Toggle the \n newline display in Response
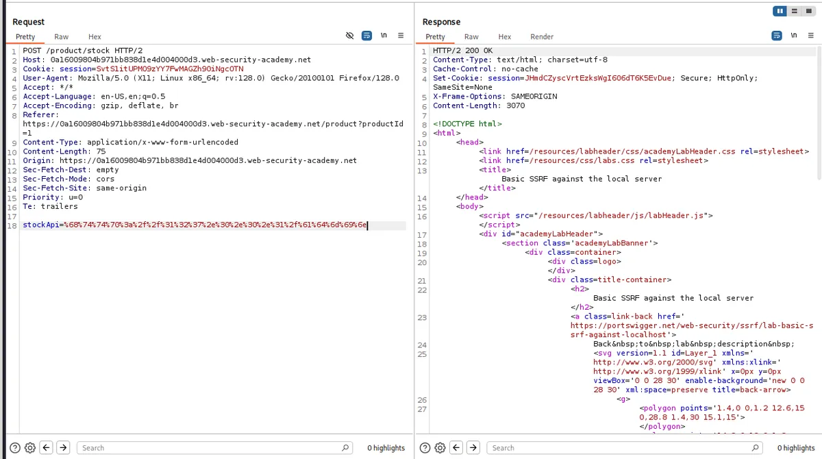The width and height of the screenshot is (822, 459). tap(794, 36)
